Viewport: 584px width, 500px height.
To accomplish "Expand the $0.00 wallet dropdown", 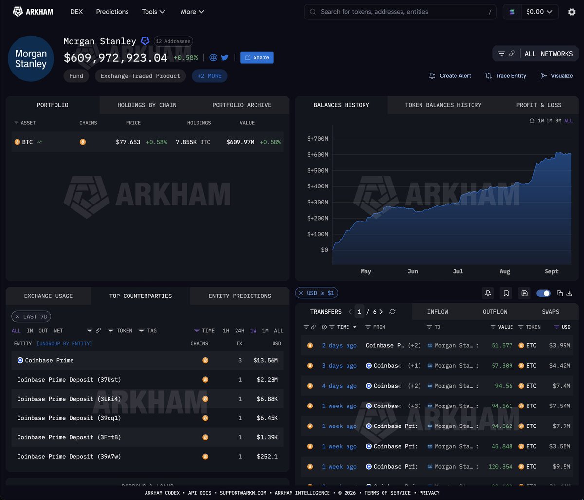I will (540, 12).
